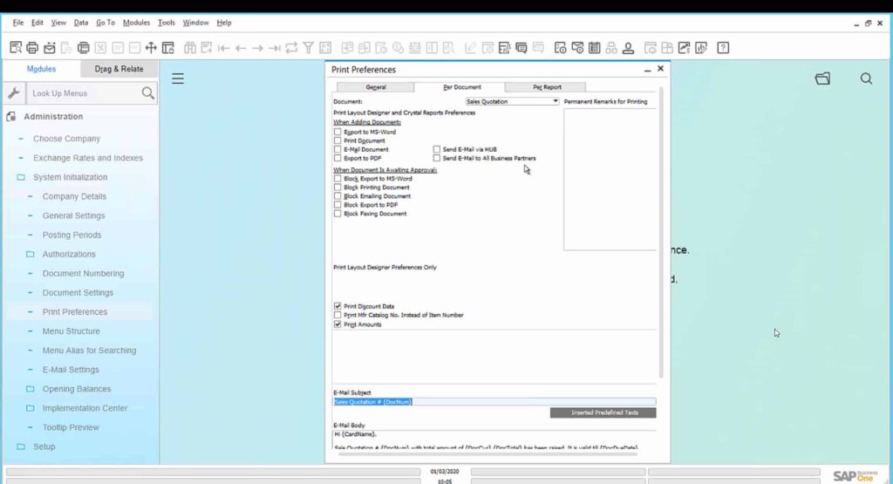Expand the Setup folder
This screenshot has width=893, height=484.
pos(21,447)
